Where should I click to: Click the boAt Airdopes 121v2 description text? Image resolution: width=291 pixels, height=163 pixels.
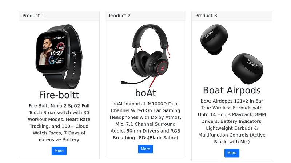(232, 121)
